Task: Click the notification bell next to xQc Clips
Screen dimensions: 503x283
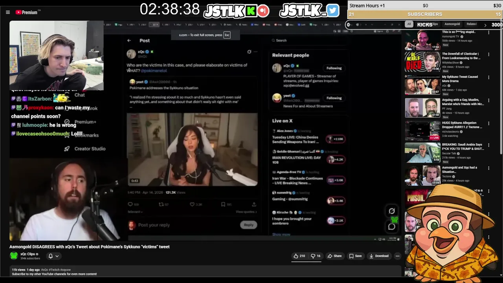Action: pyautogui.click(x=50, y=256)
